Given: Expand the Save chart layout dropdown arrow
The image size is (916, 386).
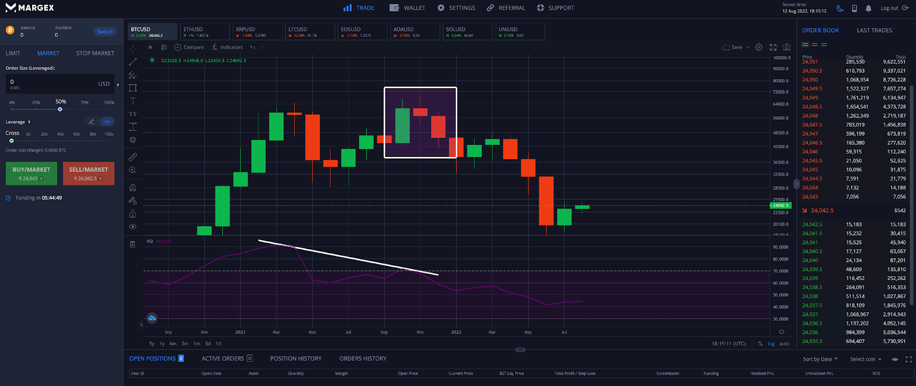Looking at the screenshot, I should 748,48.
